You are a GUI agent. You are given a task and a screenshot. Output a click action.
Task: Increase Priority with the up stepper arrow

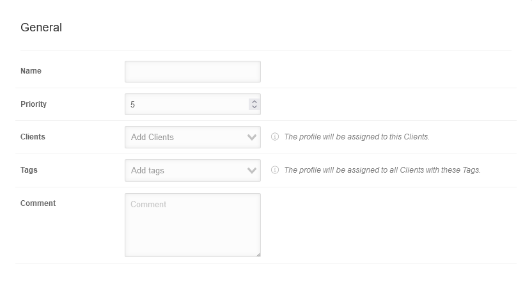coord(254,101)
